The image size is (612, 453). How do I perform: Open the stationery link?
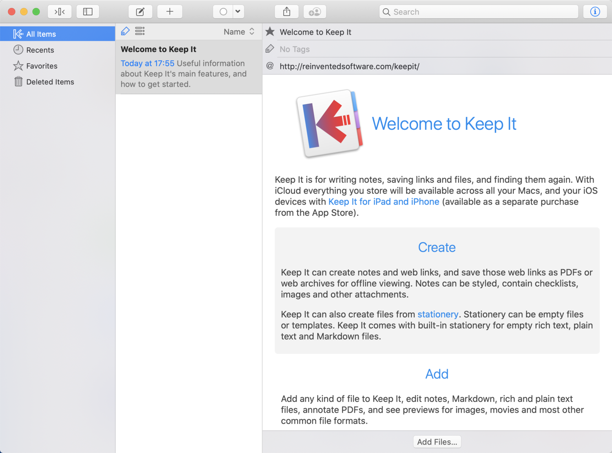point(438,314)
